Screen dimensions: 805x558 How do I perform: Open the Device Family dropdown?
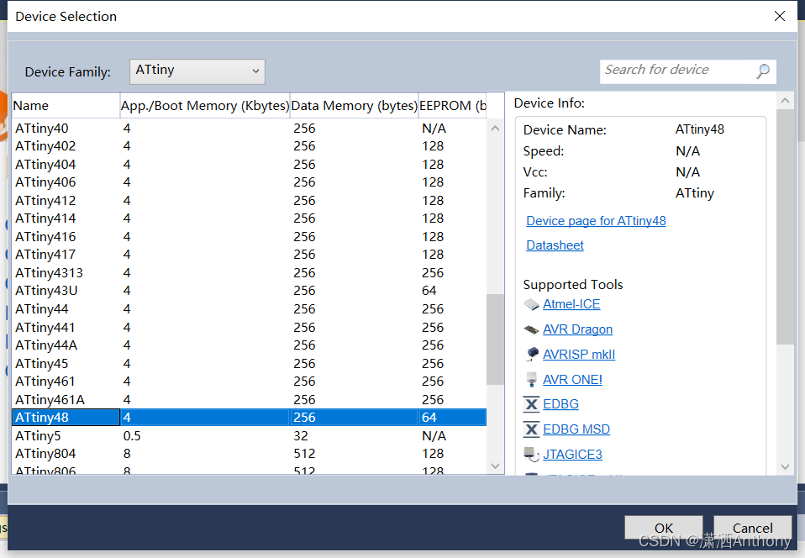(x=197, y=71)
